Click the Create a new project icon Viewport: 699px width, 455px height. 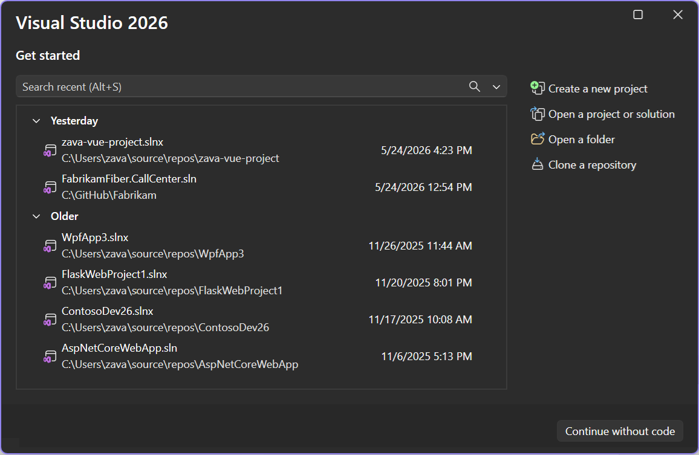tap(537, 88)
